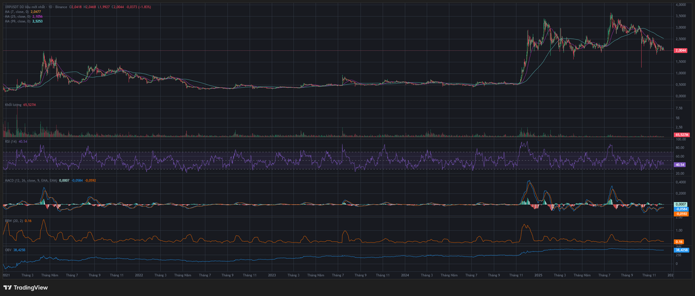Screen dimensions: 695x296
Task: Click the 0,0007 MACD histogram axis label
Action: (x=680, y=204)
